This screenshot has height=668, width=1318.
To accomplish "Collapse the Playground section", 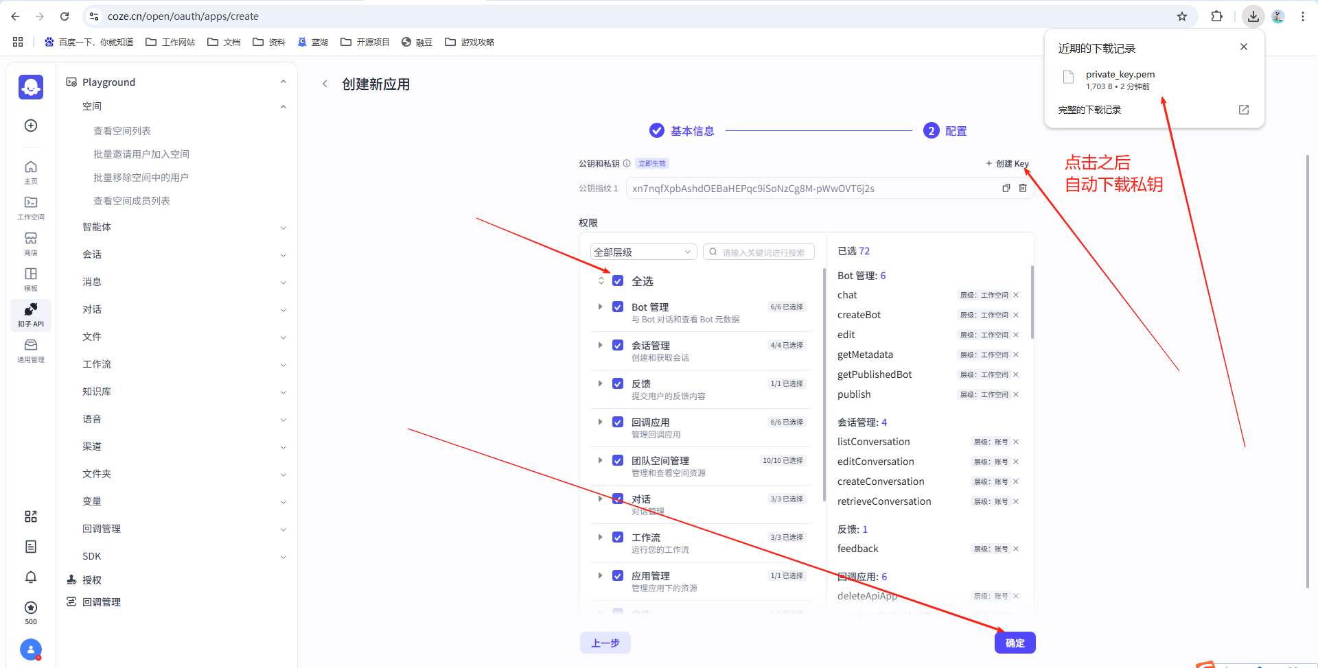I will (283, 82).
